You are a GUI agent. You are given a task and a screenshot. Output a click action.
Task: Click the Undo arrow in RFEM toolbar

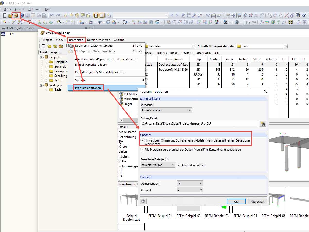pyautogui.click(x=52, y=15)
